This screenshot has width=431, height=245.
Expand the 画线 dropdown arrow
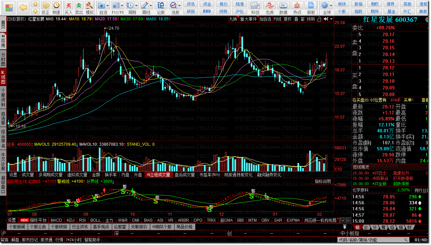[151, 6]
